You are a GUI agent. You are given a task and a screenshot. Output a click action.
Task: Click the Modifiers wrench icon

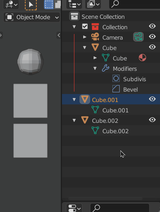click(106, 68)
